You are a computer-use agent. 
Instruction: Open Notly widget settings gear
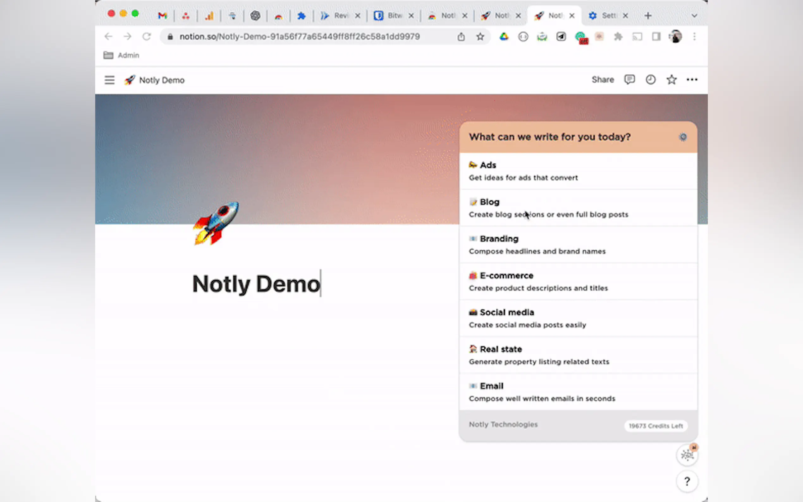click(x=683, y=137)
